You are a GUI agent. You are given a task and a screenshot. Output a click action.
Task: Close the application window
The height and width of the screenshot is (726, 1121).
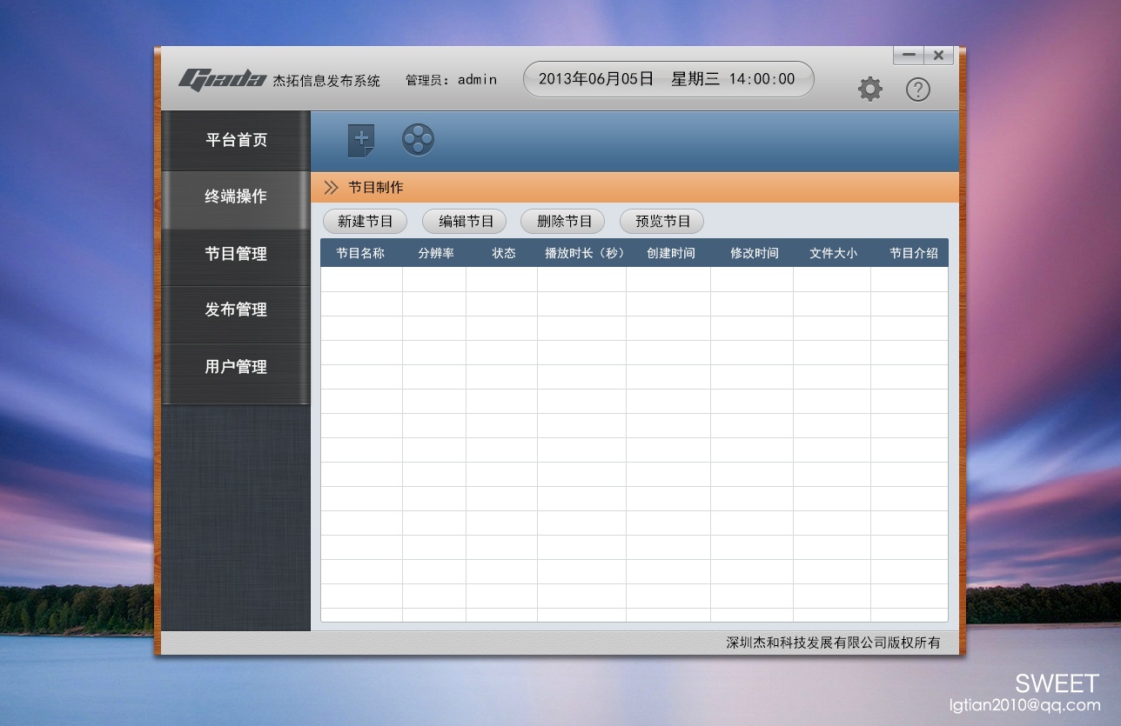[938, 55]
